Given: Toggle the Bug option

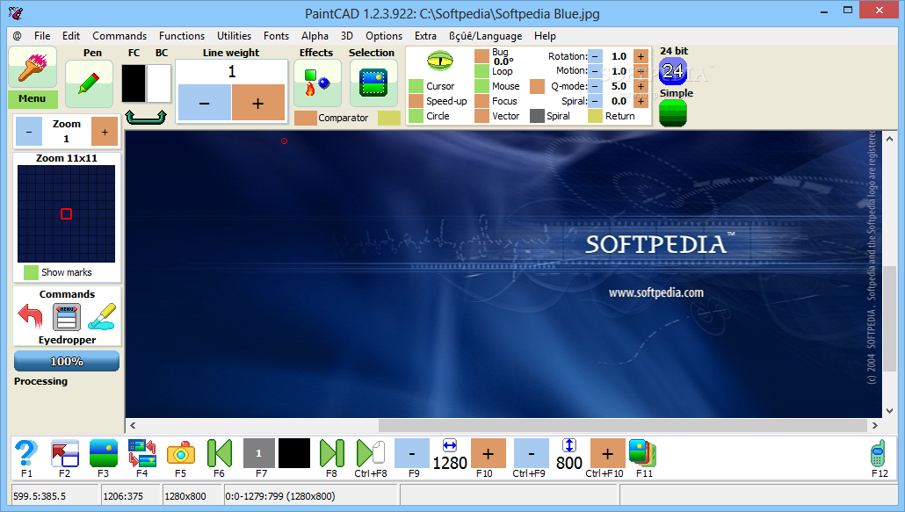Looking at the screenshot, I should point(482,56).
